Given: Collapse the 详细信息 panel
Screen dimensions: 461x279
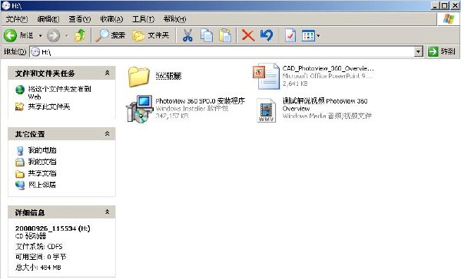Looking at the screenshot, I should [x=108, y=212].
